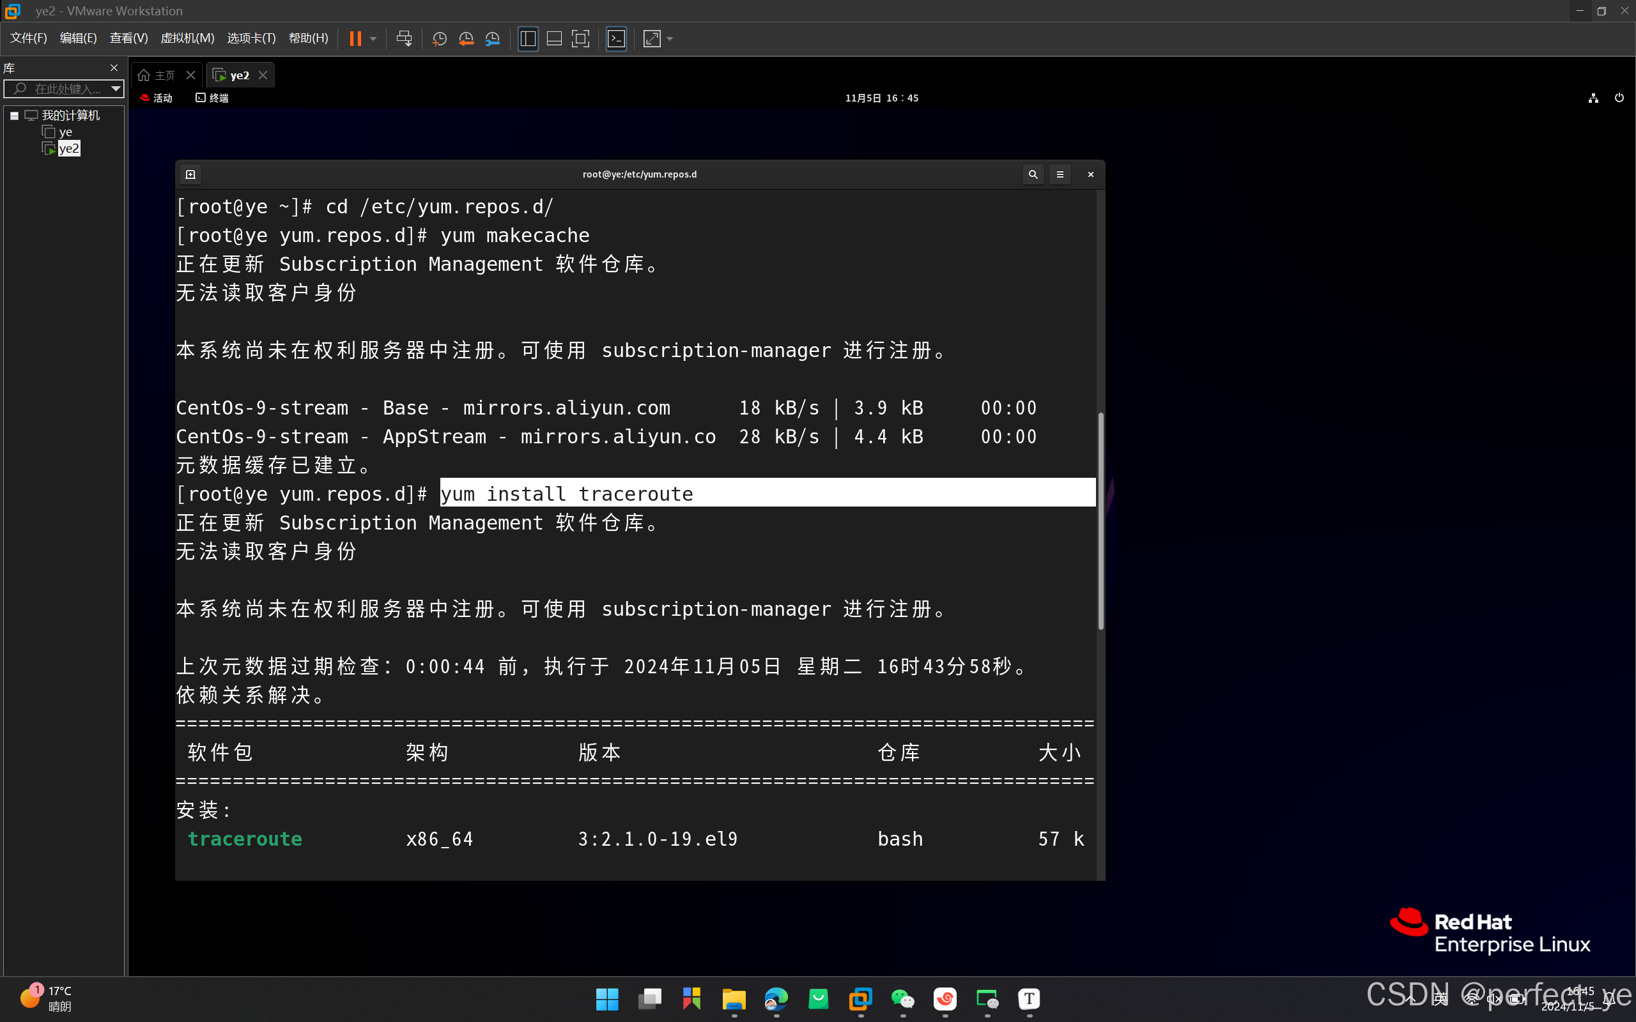Screen dimensions: 1636x1022
Task: Revert VM to previous snapshot
Action: point(466,38)
